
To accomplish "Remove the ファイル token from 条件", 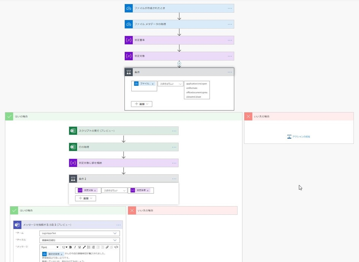I will pyautogui.click(x=153, y=84).
